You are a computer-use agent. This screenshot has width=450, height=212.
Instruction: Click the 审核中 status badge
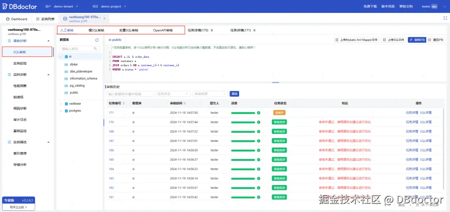[x=279, y=112]
